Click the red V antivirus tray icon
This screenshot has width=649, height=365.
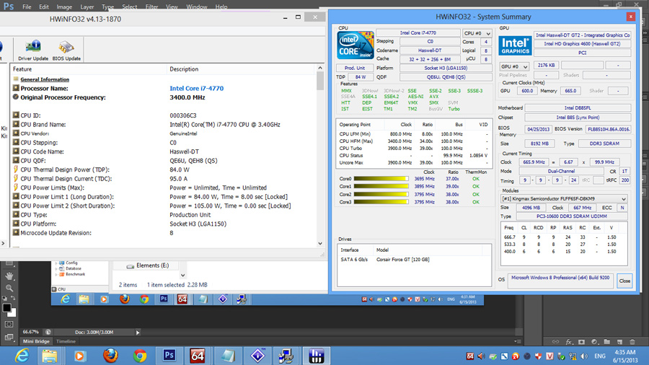coord(549,356)
